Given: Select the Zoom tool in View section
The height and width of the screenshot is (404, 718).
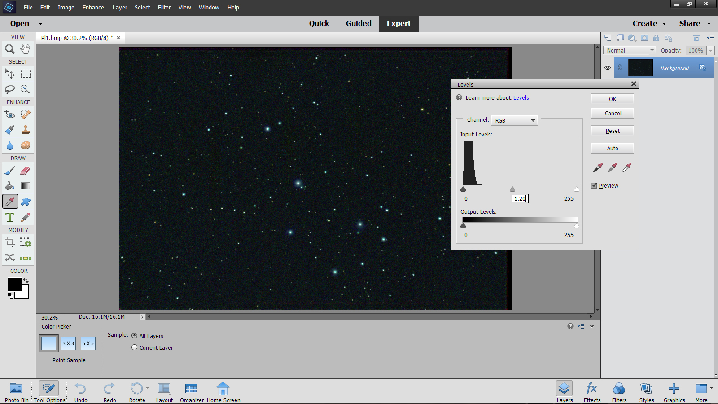Looking at the screenshot, I should [x=10, y=49].
